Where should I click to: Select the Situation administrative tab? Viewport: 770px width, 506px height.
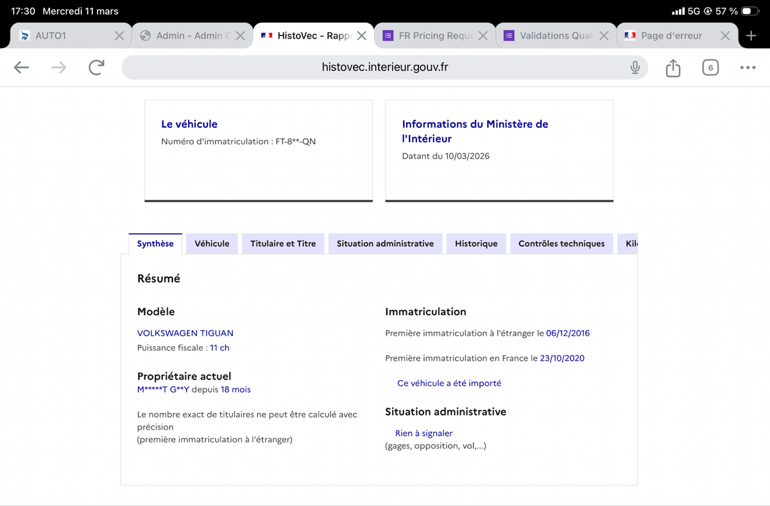coord(385,244)
